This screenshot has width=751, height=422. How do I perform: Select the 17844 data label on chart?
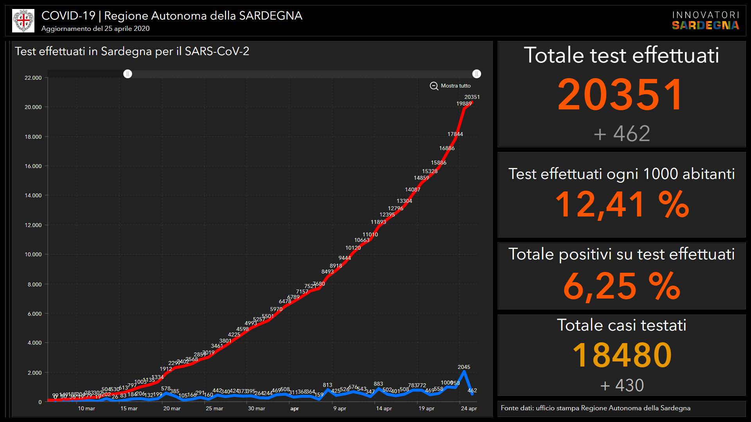455,134
